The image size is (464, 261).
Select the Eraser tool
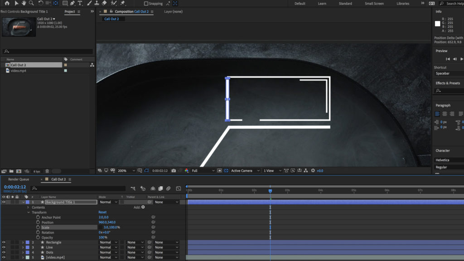(105, 3)
